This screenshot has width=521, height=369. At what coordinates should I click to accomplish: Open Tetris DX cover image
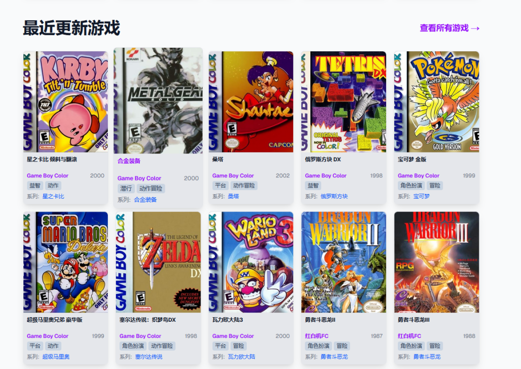click(x=343, y=102)
